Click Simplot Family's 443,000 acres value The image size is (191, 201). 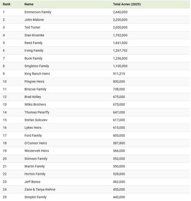119,197
